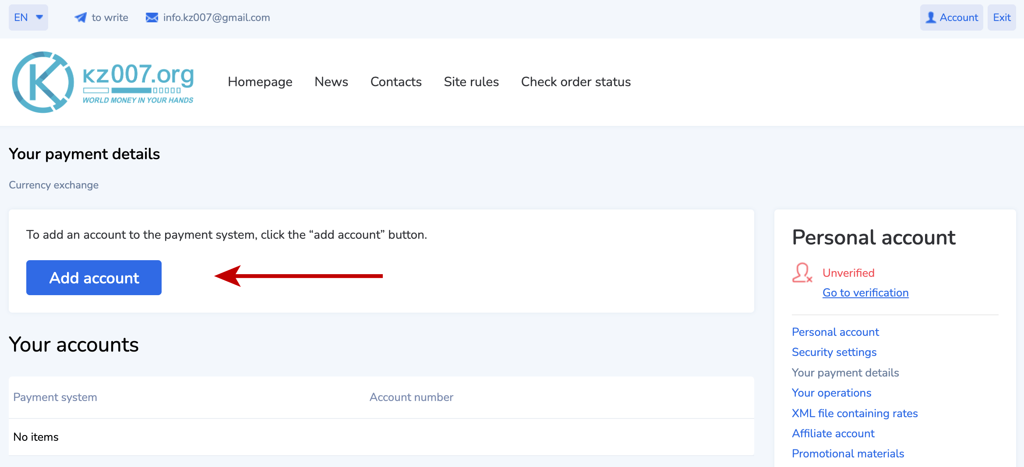This screenshot has width=1024, height=467.
Task: Expand the EN language dropdown
Action: pos(28,17)
